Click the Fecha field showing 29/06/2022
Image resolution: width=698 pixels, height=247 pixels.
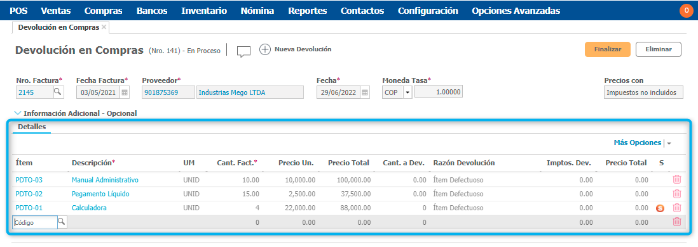click(338, 92)
